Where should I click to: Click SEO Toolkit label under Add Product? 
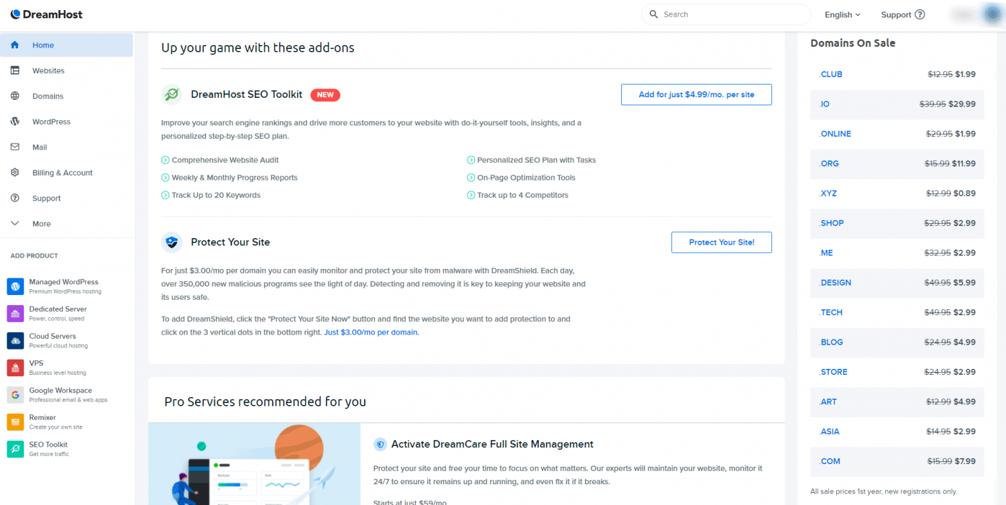(48, 445)
